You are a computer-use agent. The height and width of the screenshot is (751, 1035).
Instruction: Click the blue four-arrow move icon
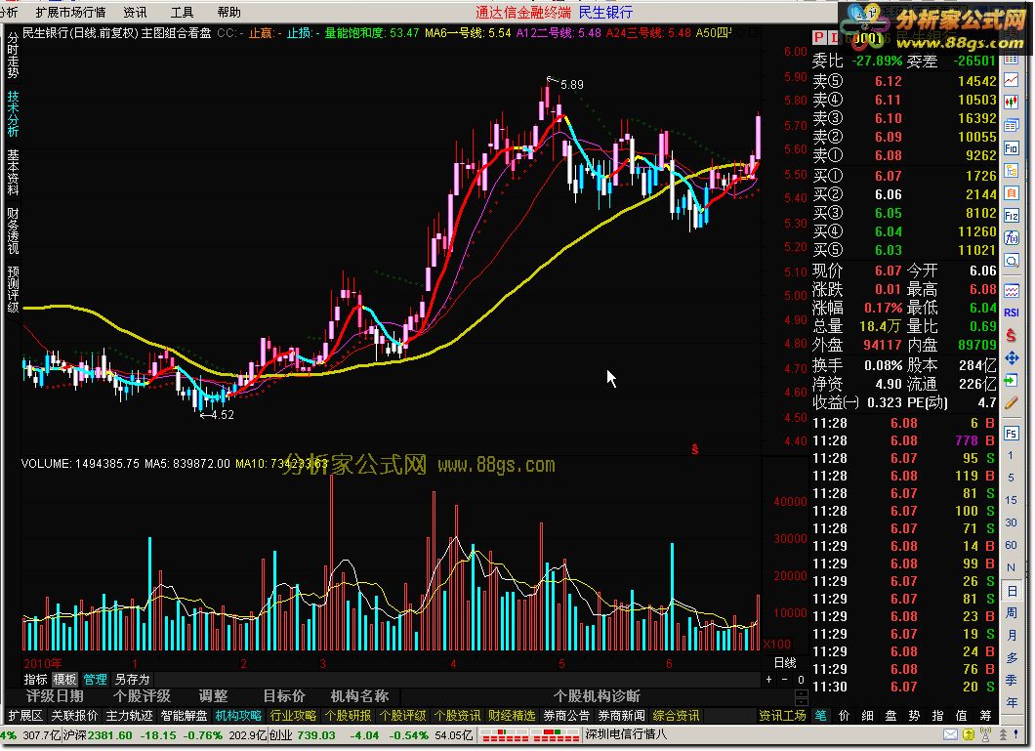(1012, 357)
